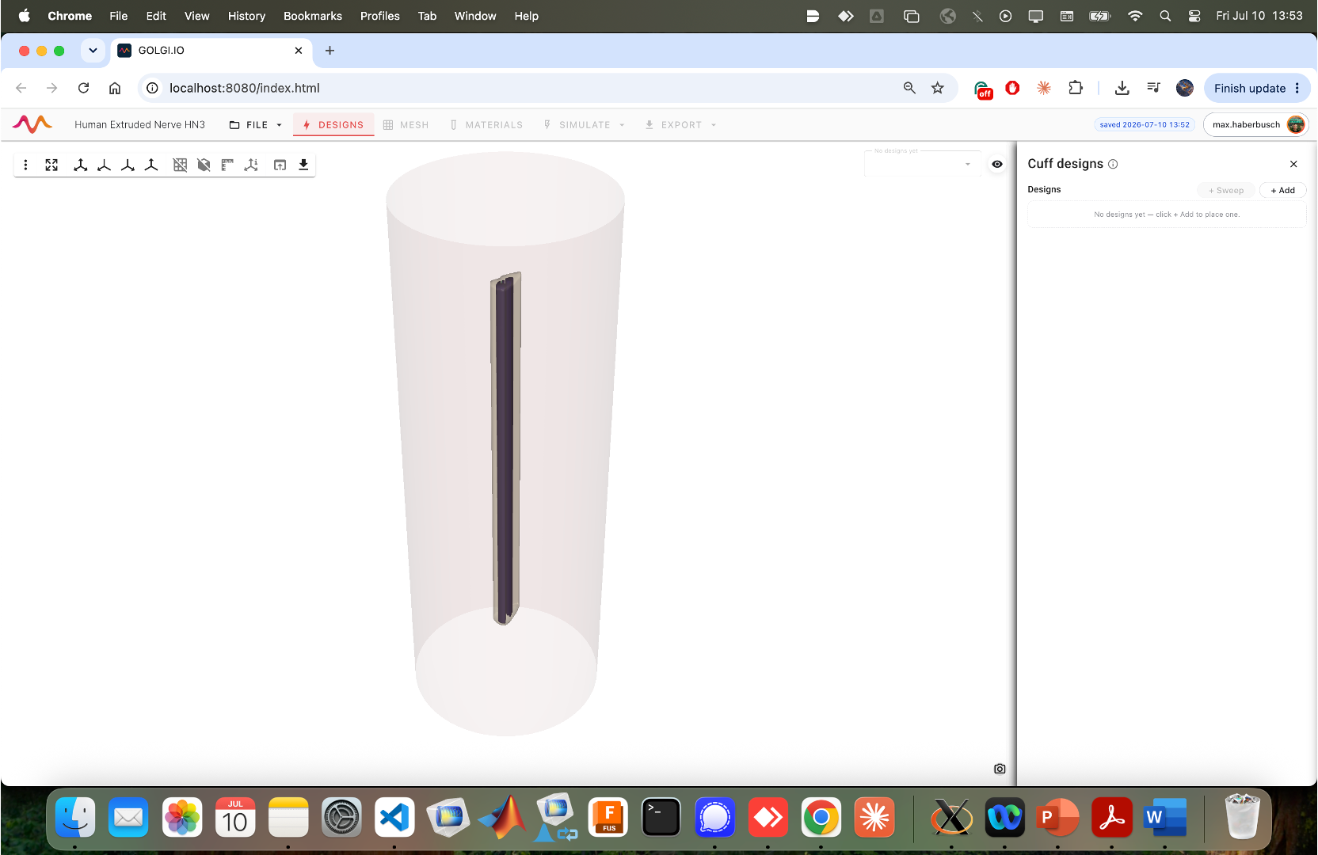Click the saved 2026-07-10 13:52 status chip

tap(1145, 124)
